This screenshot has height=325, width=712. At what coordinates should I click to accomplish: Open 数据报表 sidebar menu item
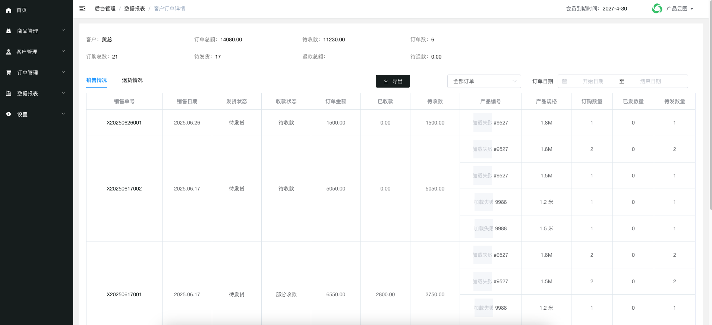pos(37,94)
